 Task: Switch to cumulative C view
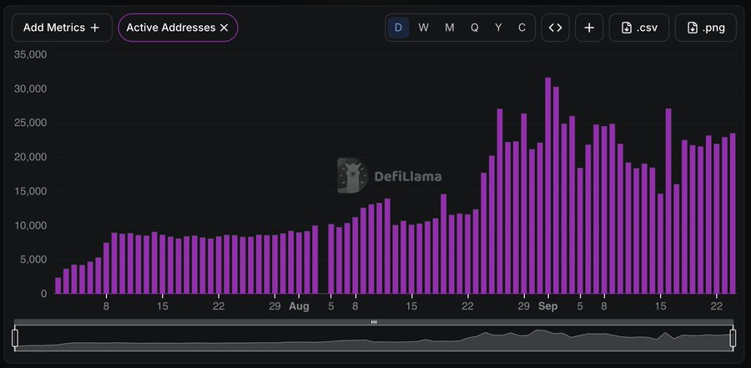coord(522,28)
